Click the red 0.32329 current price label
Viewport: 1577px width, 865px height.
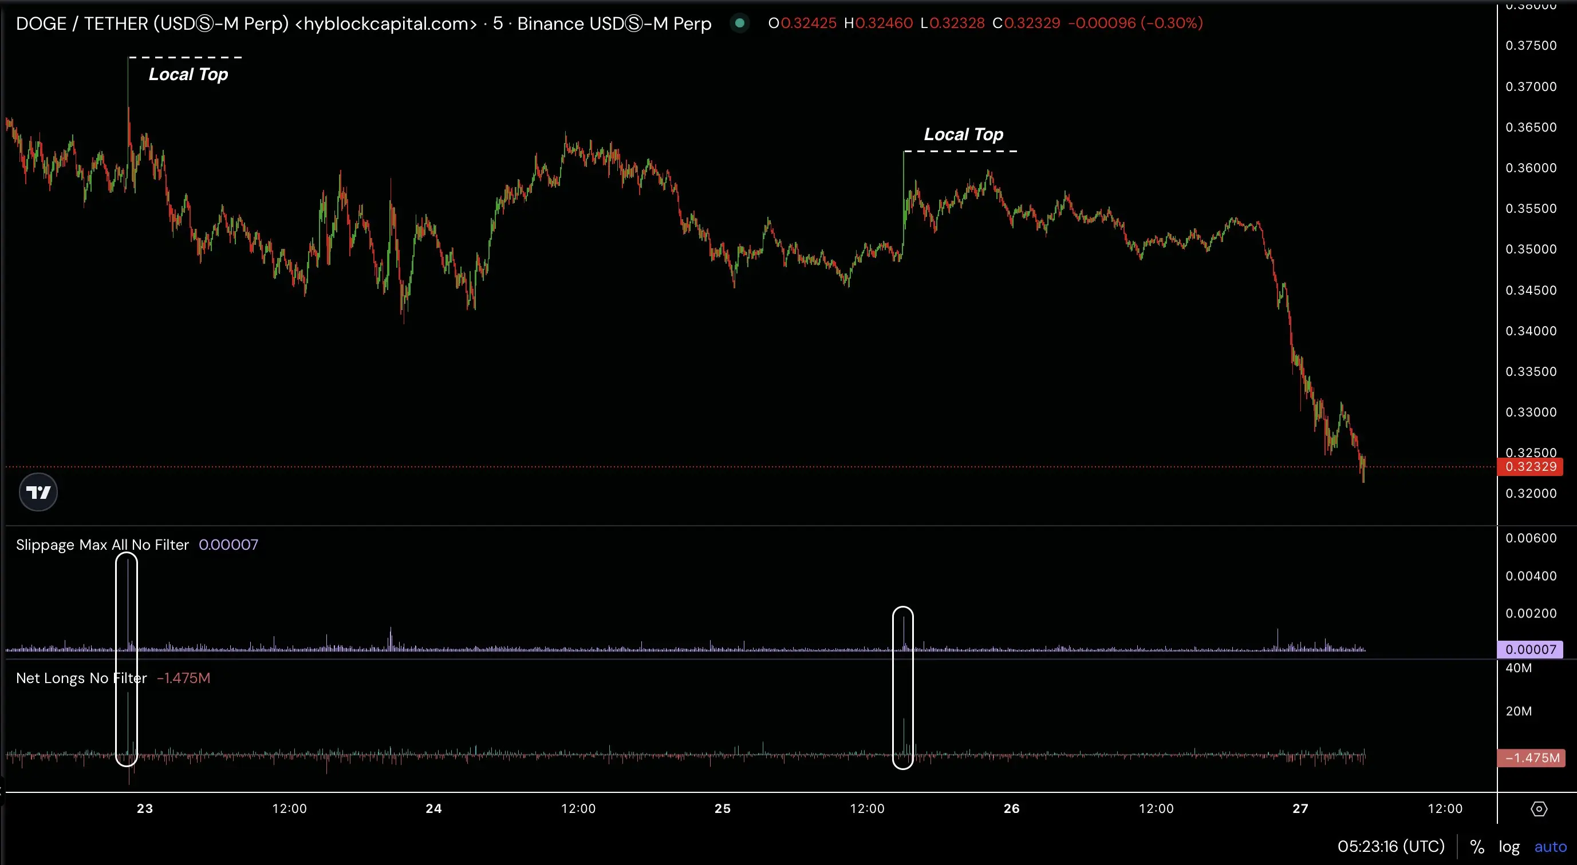1530,467
